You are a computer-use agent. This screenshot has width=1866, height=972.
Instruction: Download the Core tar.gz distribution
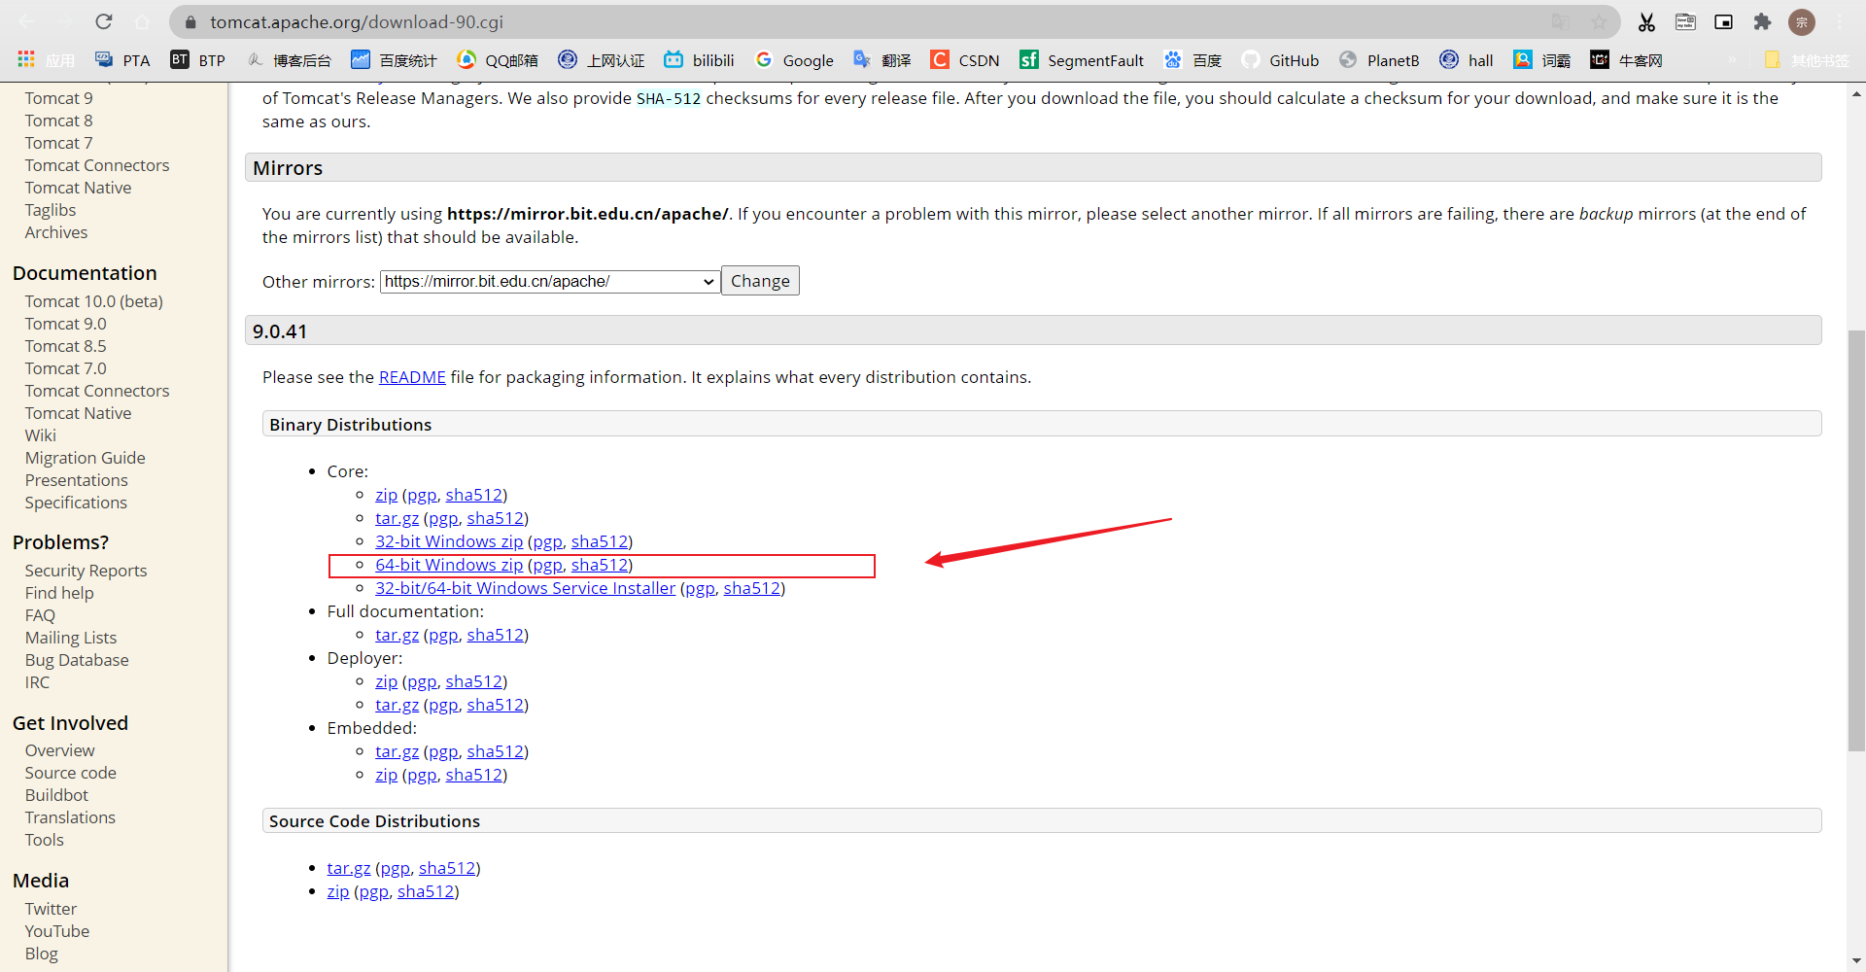tap(397, 518)
